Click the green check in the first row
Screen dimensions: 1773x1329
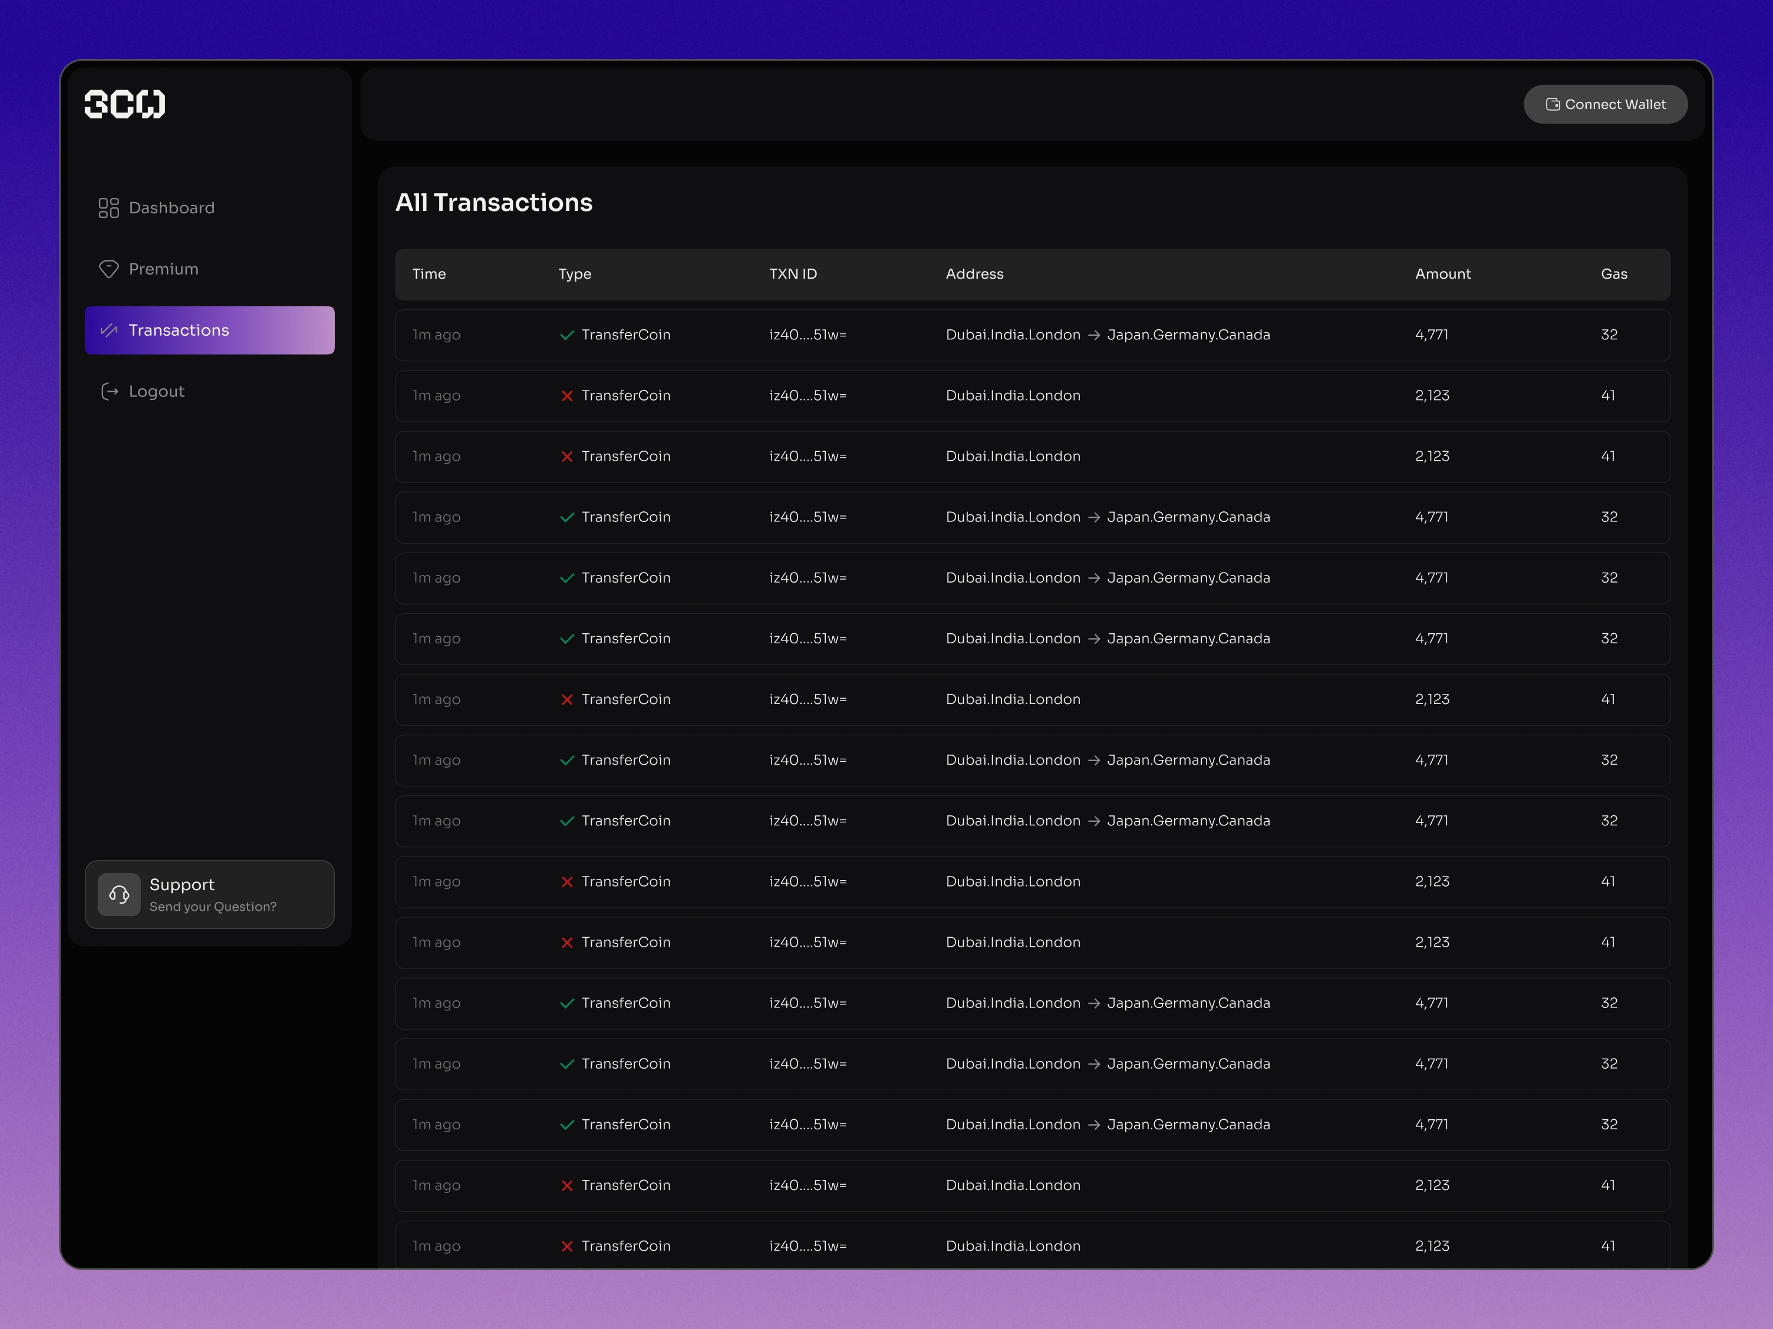566,336
